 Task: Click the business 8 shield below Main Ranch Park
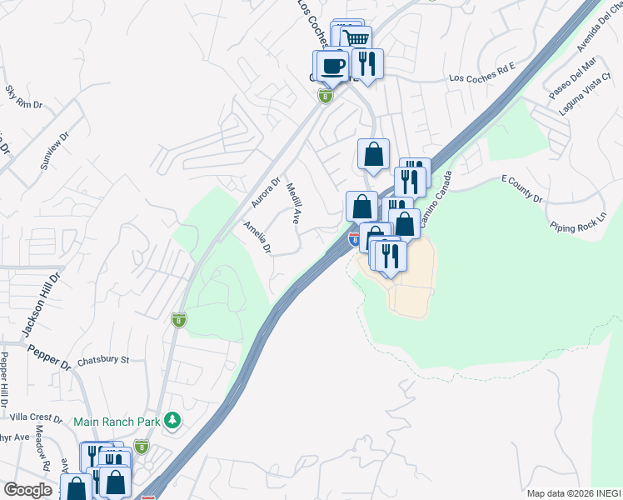[142, 447]
